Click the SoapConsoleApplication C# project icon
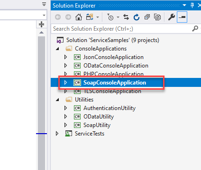Screen dimensions: 201x170 [x=77, y=83]
